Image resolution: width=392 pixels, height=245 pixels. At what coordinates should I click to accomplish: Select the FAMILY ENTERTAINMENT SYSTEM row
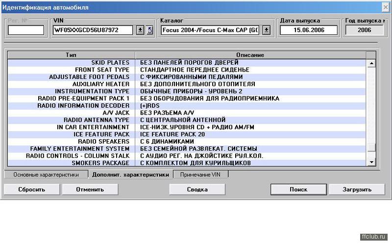click(x=187, y=149)
